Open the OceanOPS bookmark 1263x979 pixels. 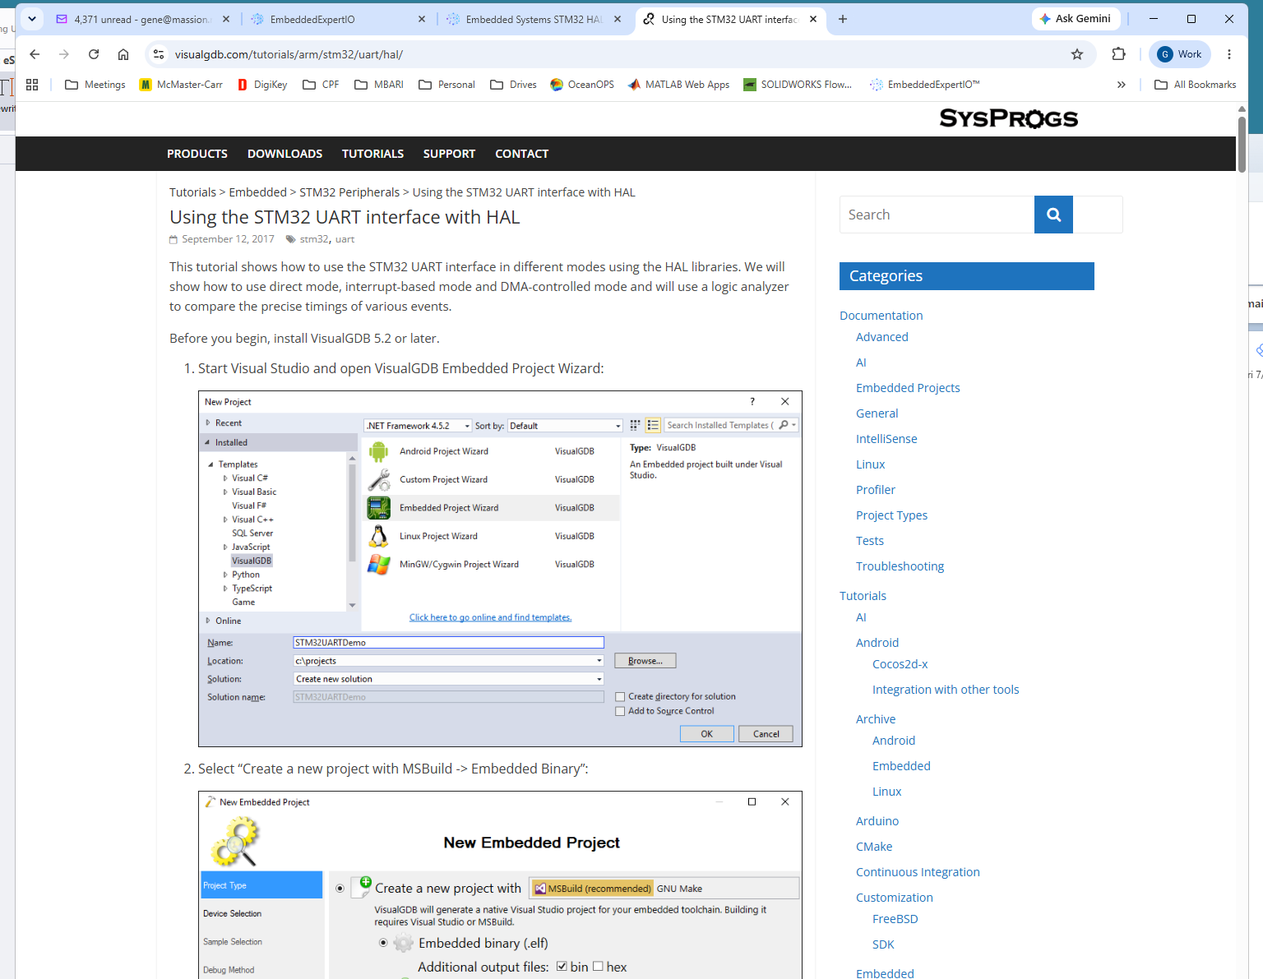point(582,85)
